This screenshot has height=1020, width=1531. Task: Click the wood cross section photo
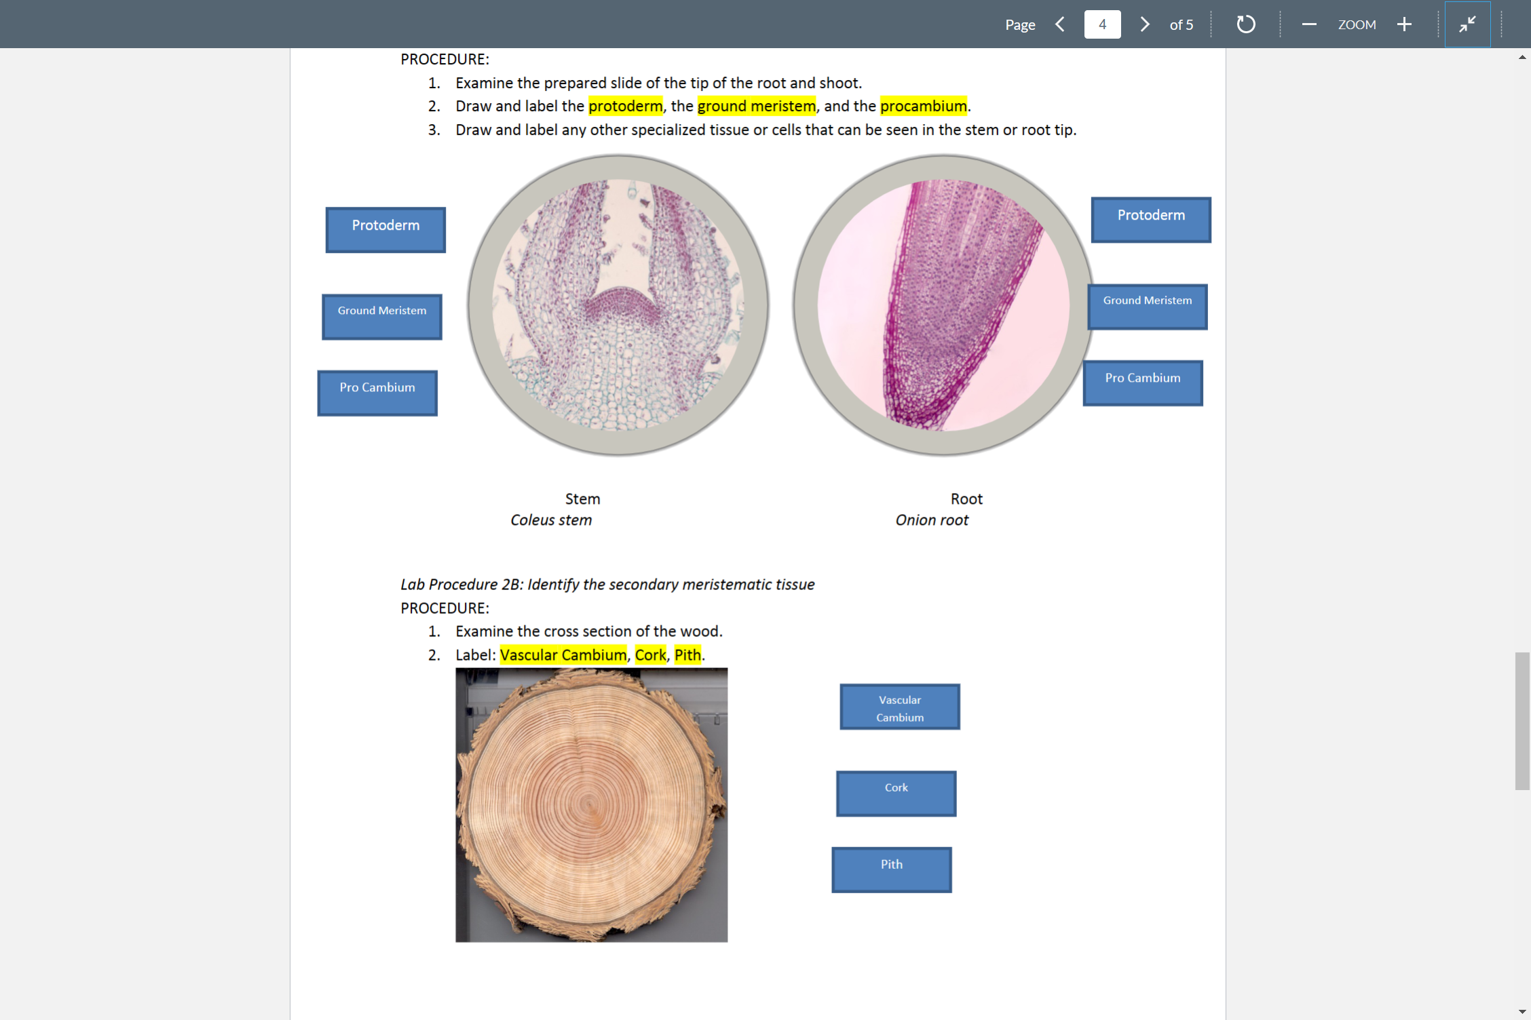point(591,805)
